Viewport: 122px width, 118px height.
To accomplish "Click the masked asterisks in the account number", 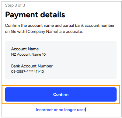I will [30, 71].
